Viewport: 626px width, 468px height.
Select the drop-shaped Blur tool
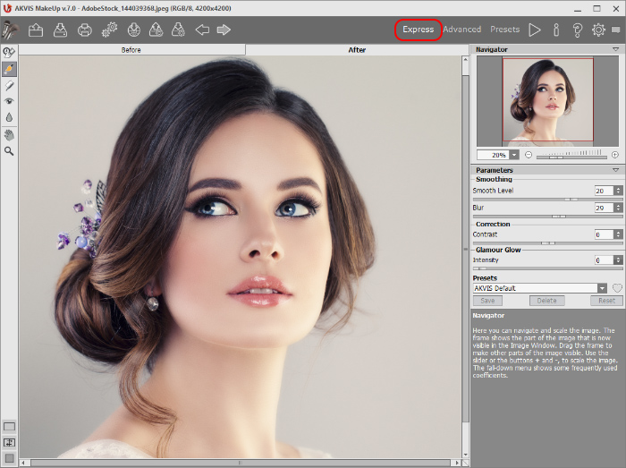(x=9, y=117)
